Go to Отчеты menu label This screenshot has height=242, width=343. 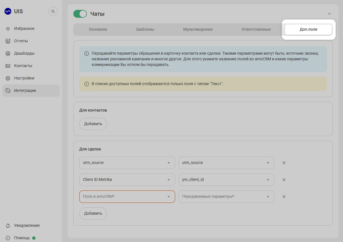point(21,41)
